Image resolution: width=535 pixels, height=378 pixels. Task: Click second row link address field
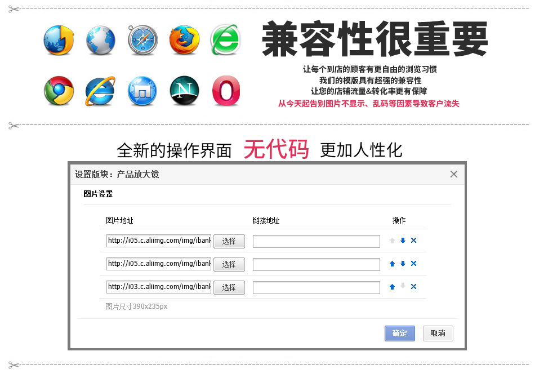(x=316, y=264)
